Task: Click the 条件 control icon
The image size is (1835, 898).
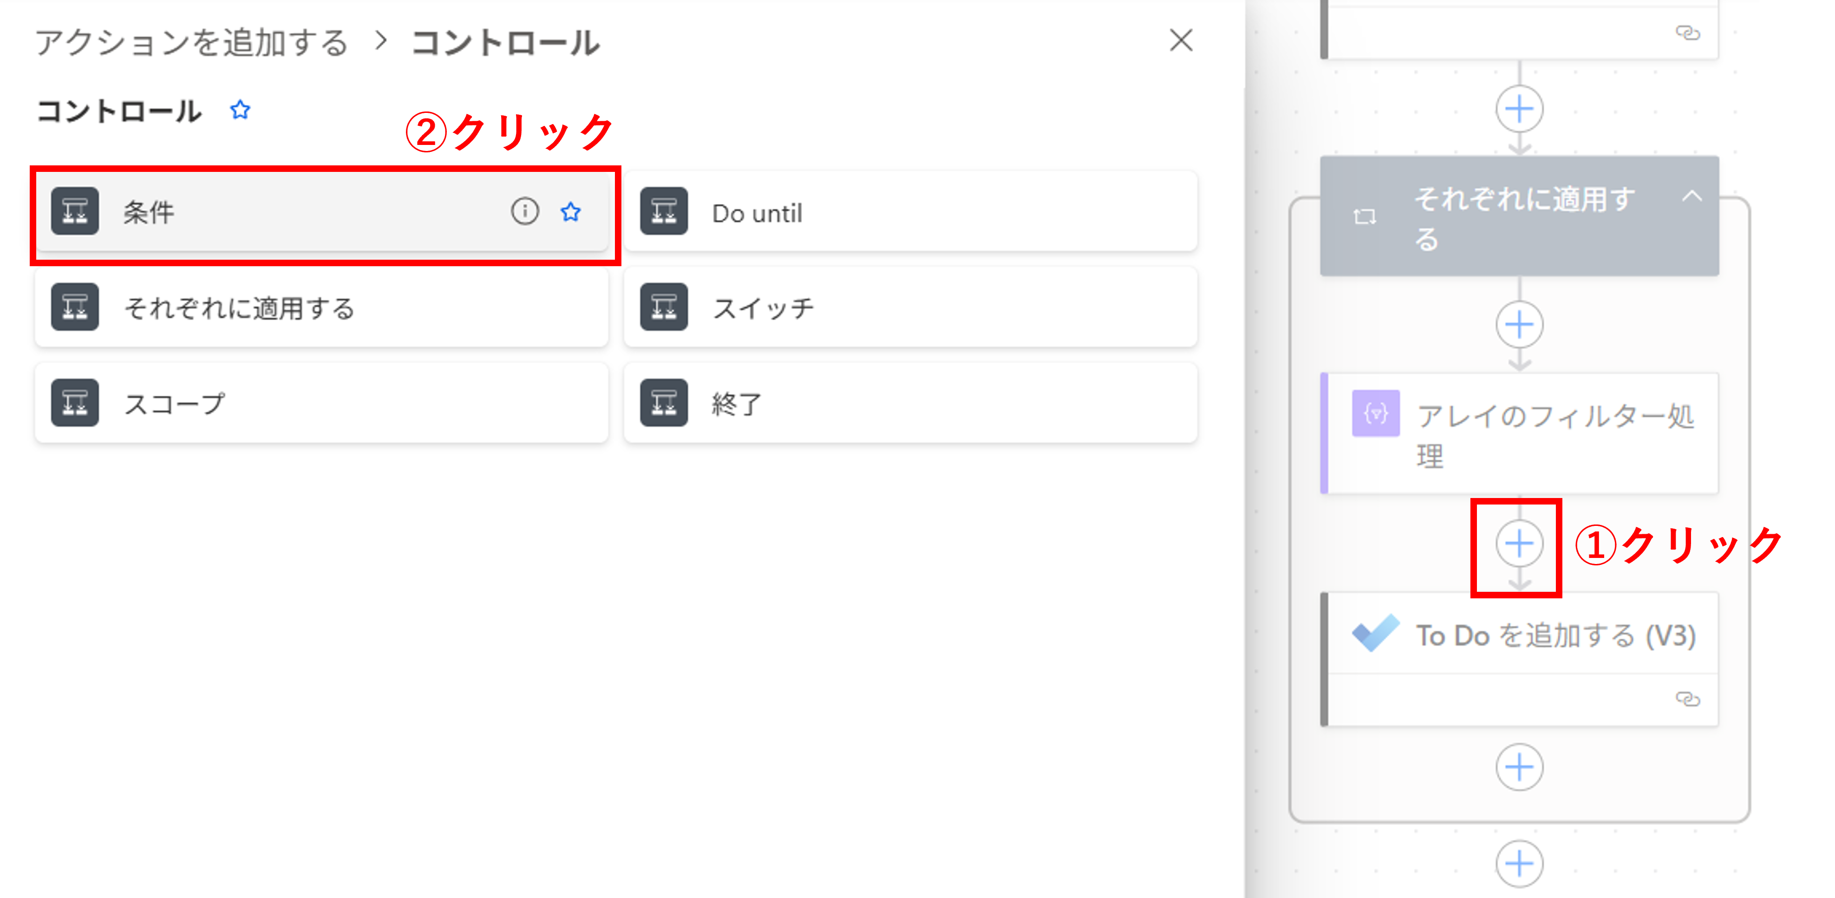Action: 75,212
